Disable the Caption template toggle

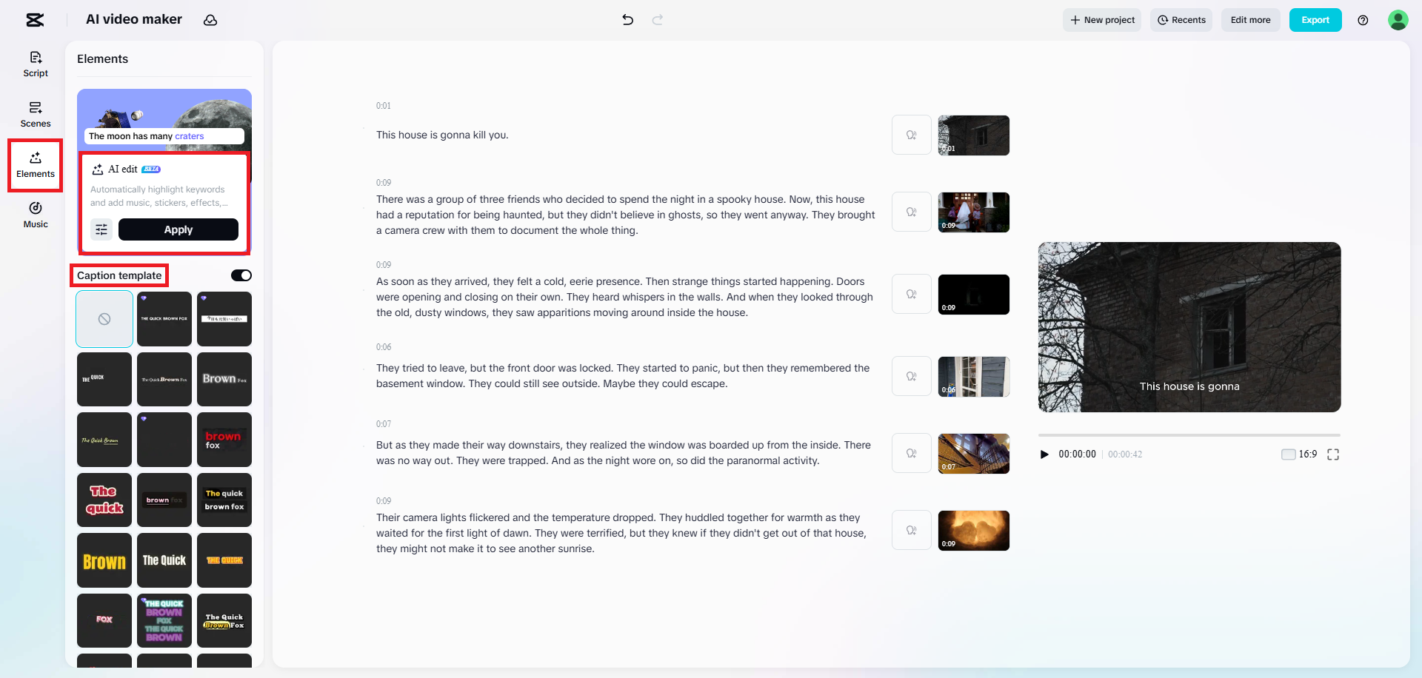[x=241, y=275]
